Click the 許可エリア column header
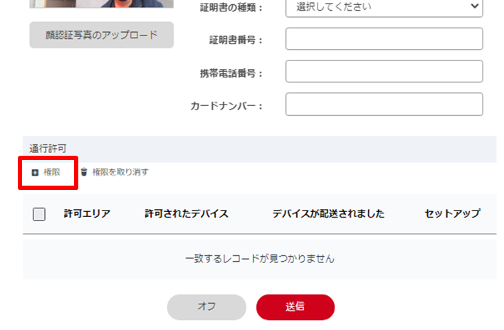This screenshot has height=330, width=504. coord(87,214)
